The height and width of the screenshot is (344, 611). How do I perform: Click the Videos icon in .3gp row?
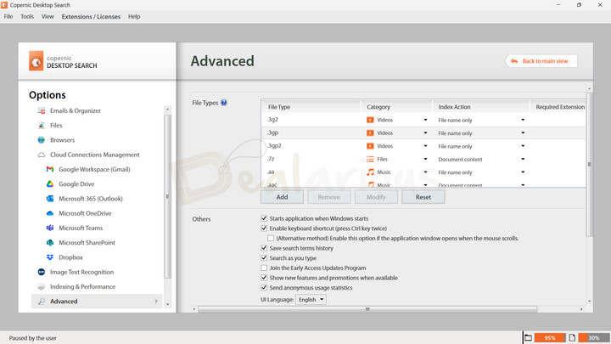370,133
